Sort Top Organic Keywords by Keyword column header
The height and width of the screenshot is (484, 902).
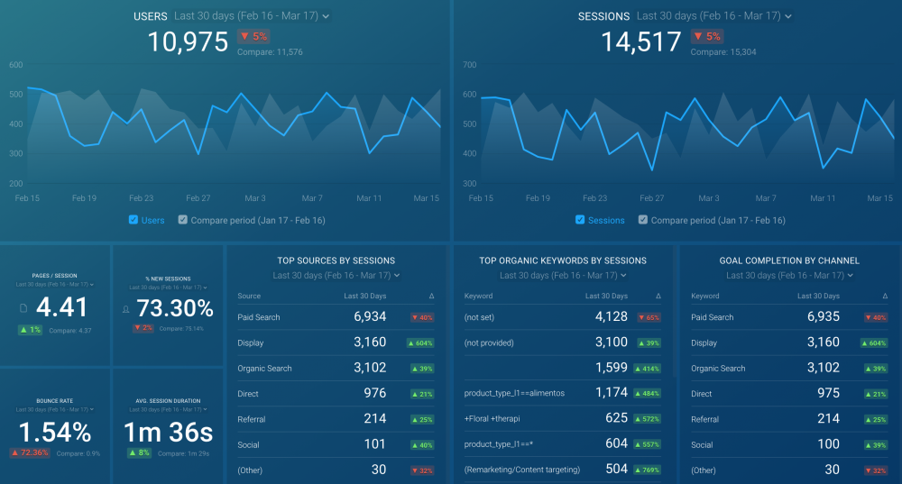click(478, 296)
